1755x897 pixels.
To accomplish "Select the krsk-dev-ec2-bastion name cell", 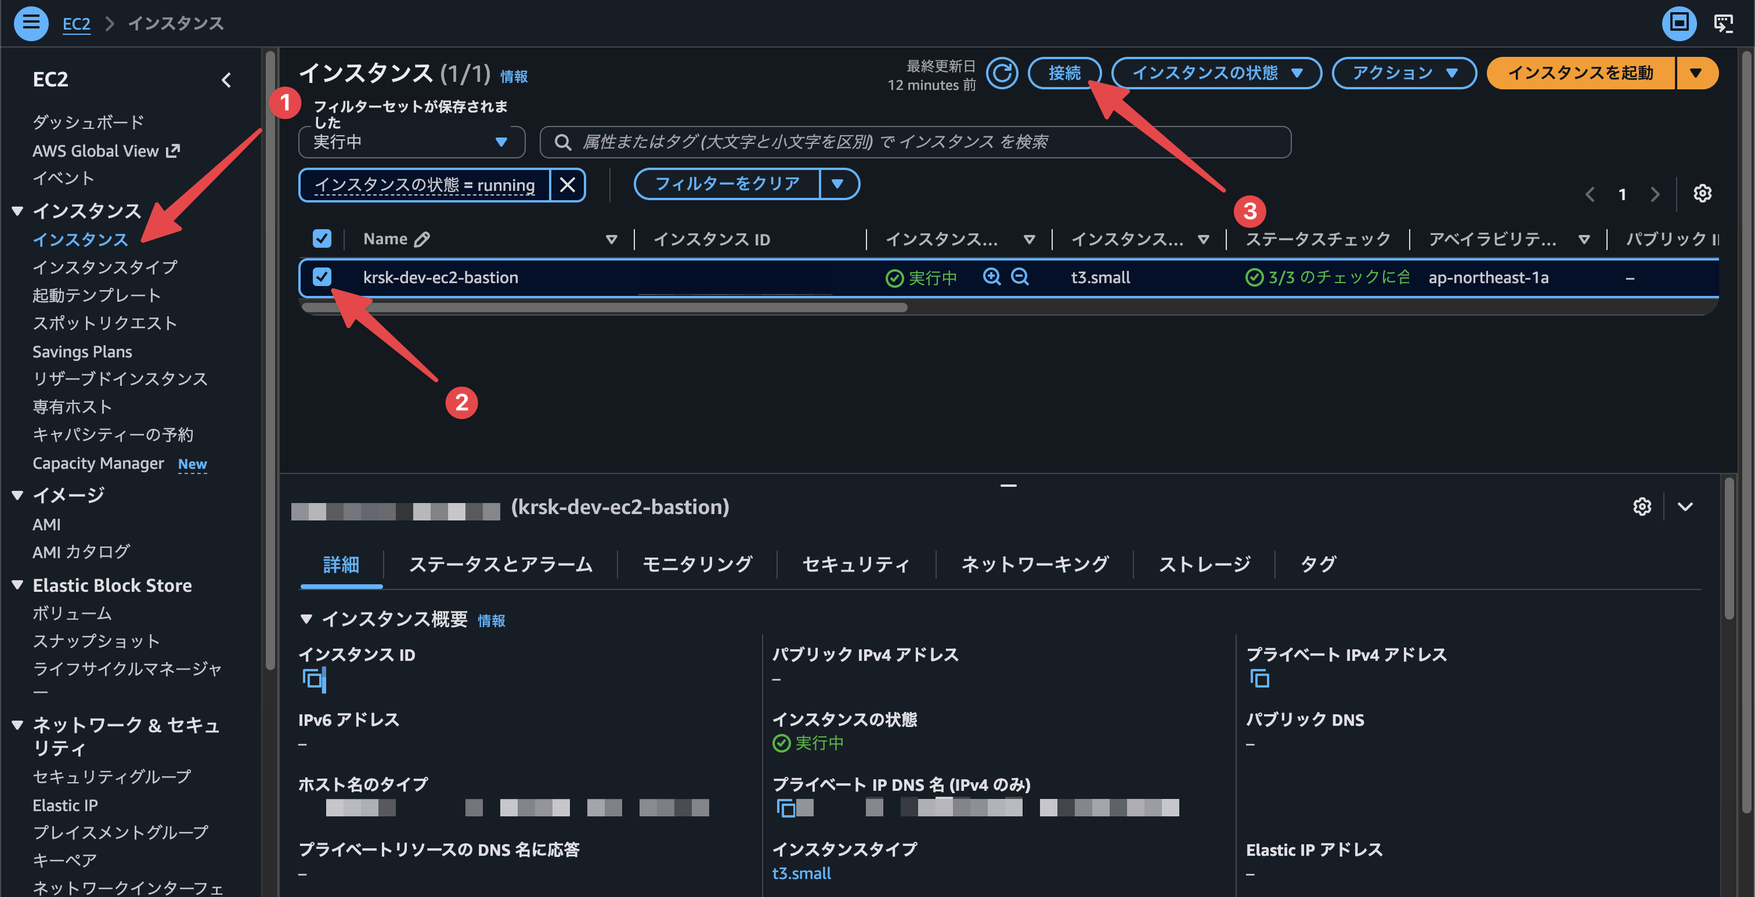I will point(440,278).
